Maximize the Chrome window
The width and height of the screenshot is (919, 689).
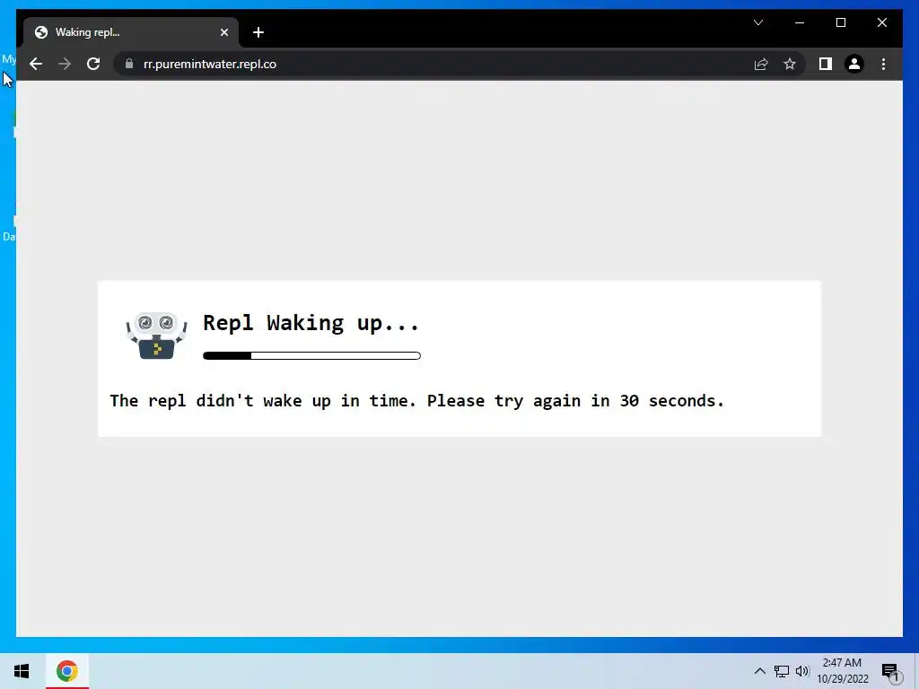840,22
